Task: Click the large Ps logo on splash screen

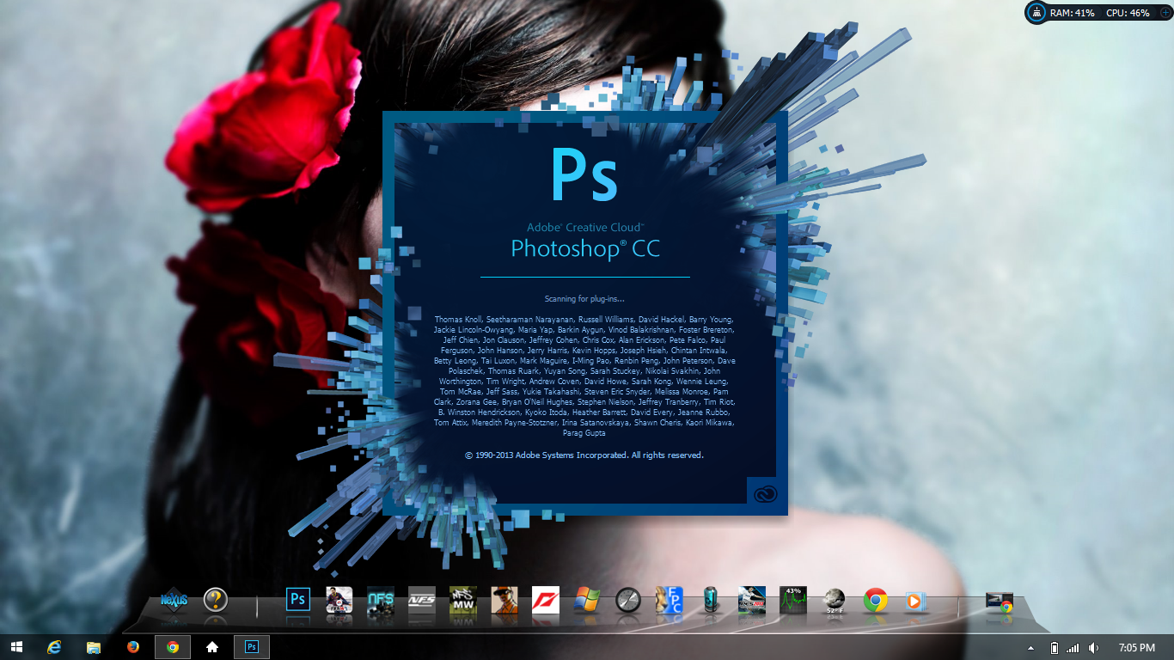Action: (x=584, y=175)
